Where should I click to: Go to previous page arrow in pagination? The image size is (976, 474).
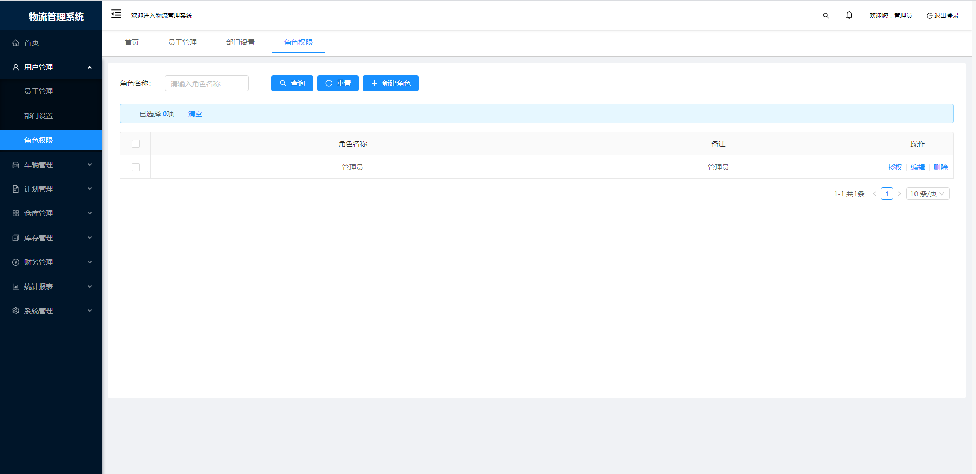pos(874,194)
